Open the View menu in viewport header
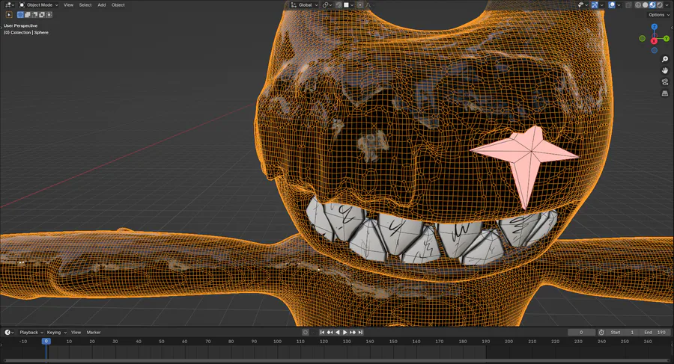Image resolution: width=674 pixels, height=364 pixels. pyautogui.click(x=68, y=4)
